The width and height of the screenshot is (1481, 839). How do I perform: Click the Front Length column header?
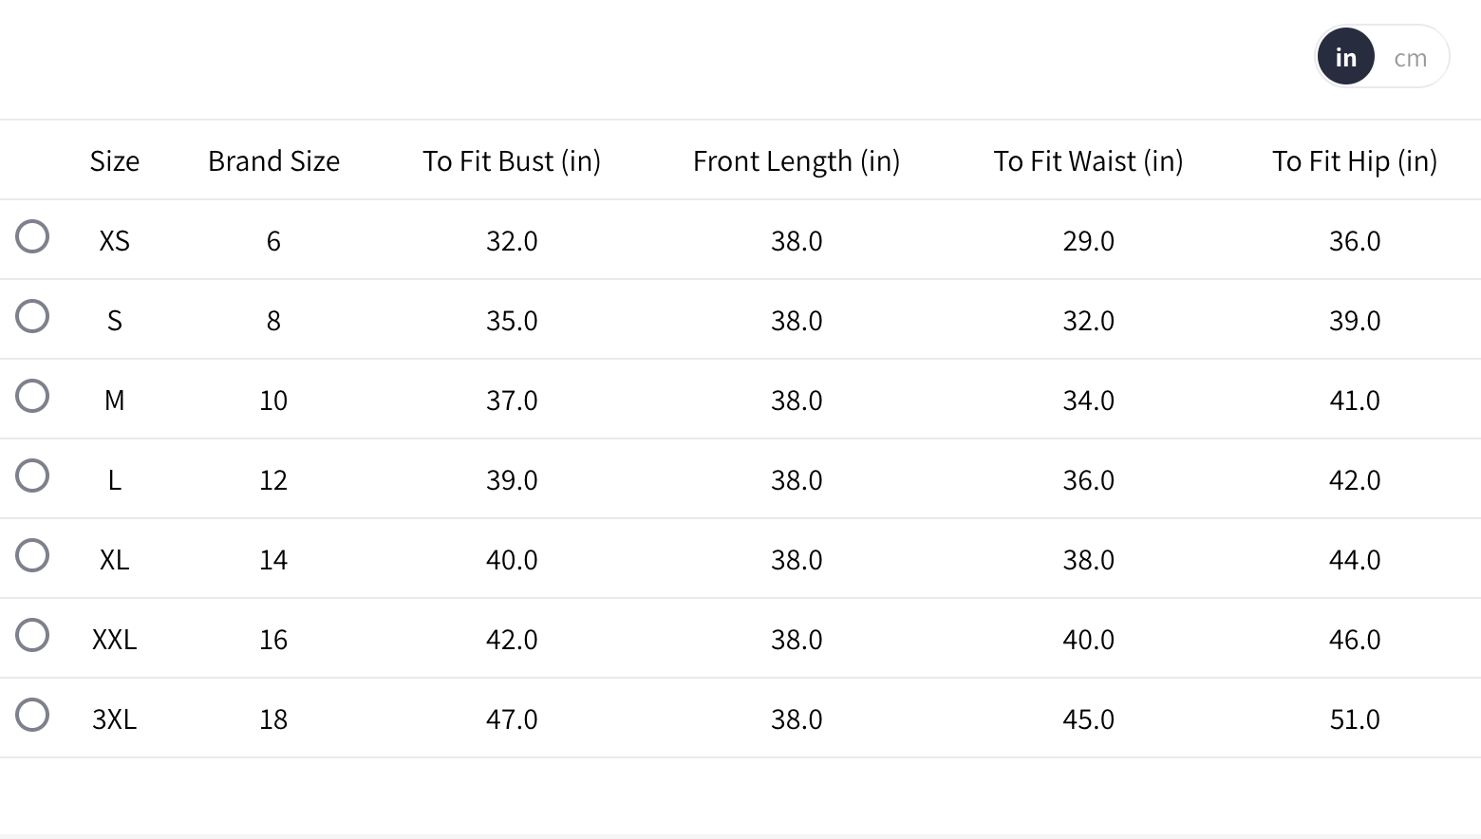pyautogui.click(x=797, y=161)
